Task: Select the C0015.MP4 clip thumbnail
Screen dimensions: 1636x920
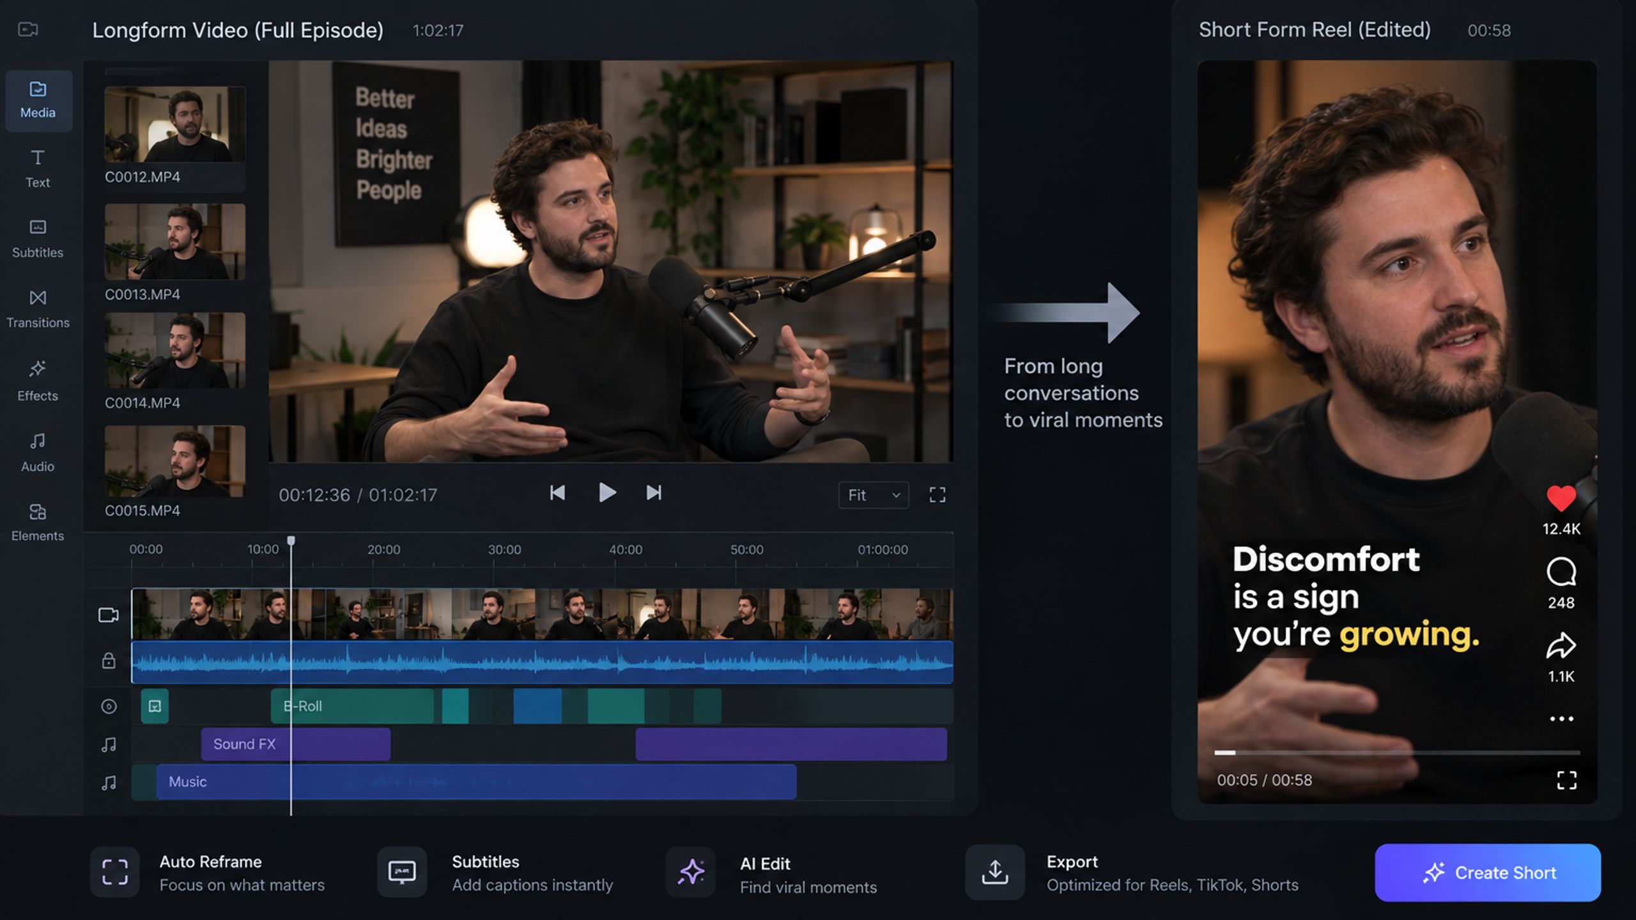Action: [x=174, y=461]
